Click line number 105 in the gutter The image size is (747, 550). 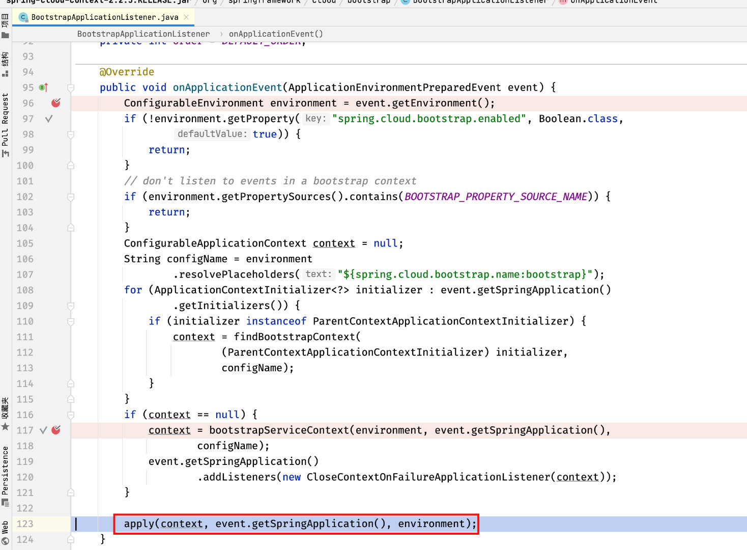(24, 243)
